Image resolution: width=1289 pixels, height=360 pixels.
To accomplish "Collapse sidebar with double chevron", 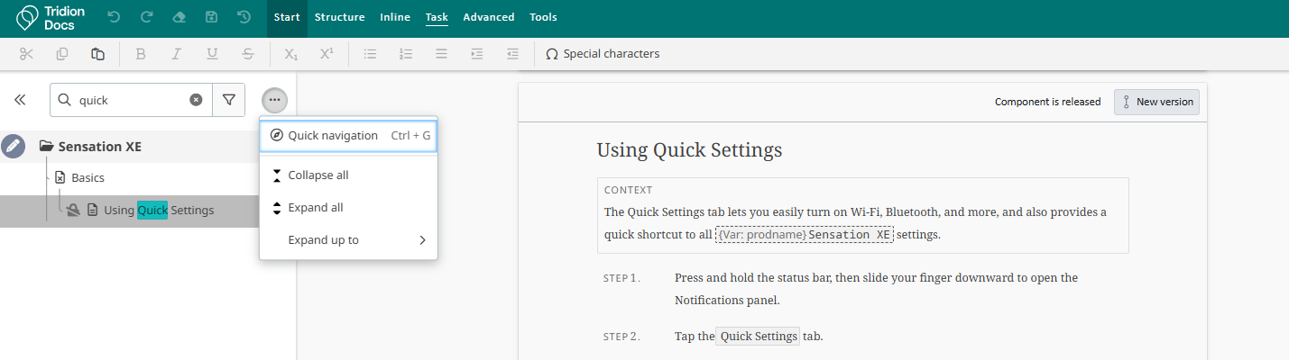I will [20, 100].
